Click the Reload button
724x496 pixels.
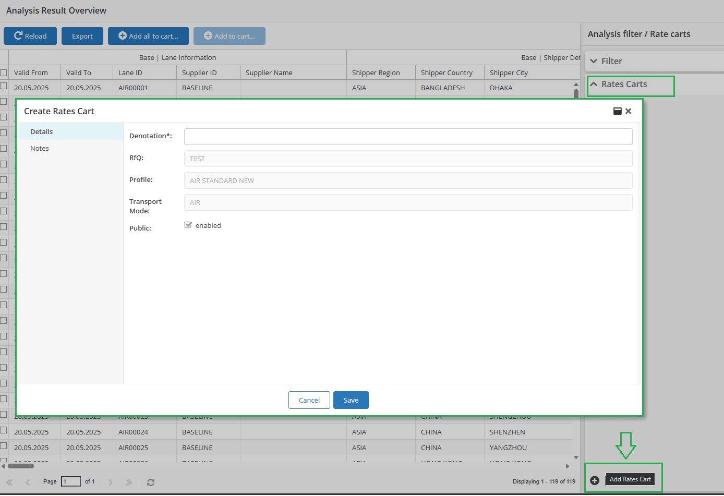30,36
